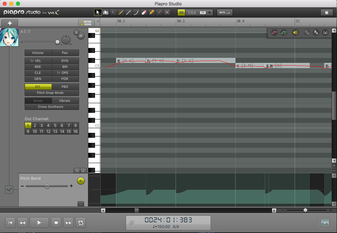Click the add parameter lane plus button
The height and width of the screenshot is (233, 337).
coord(77,171)
